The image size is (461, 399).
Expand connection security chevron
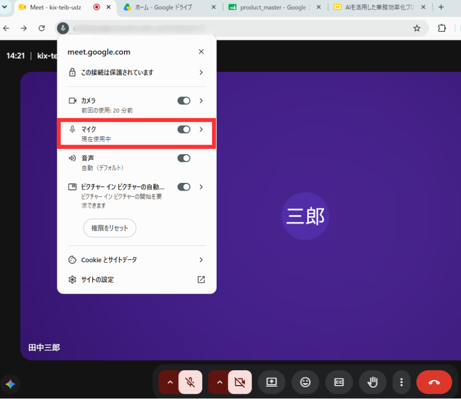point(201,72)
